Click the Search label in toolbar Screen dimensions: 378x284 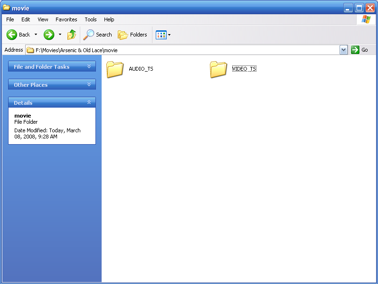(104, 35)
